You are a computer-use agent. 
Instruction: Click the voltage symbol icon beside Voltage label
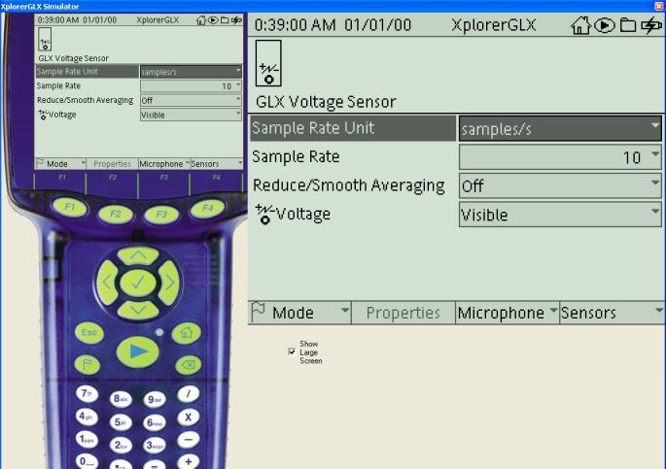point(264,215)
